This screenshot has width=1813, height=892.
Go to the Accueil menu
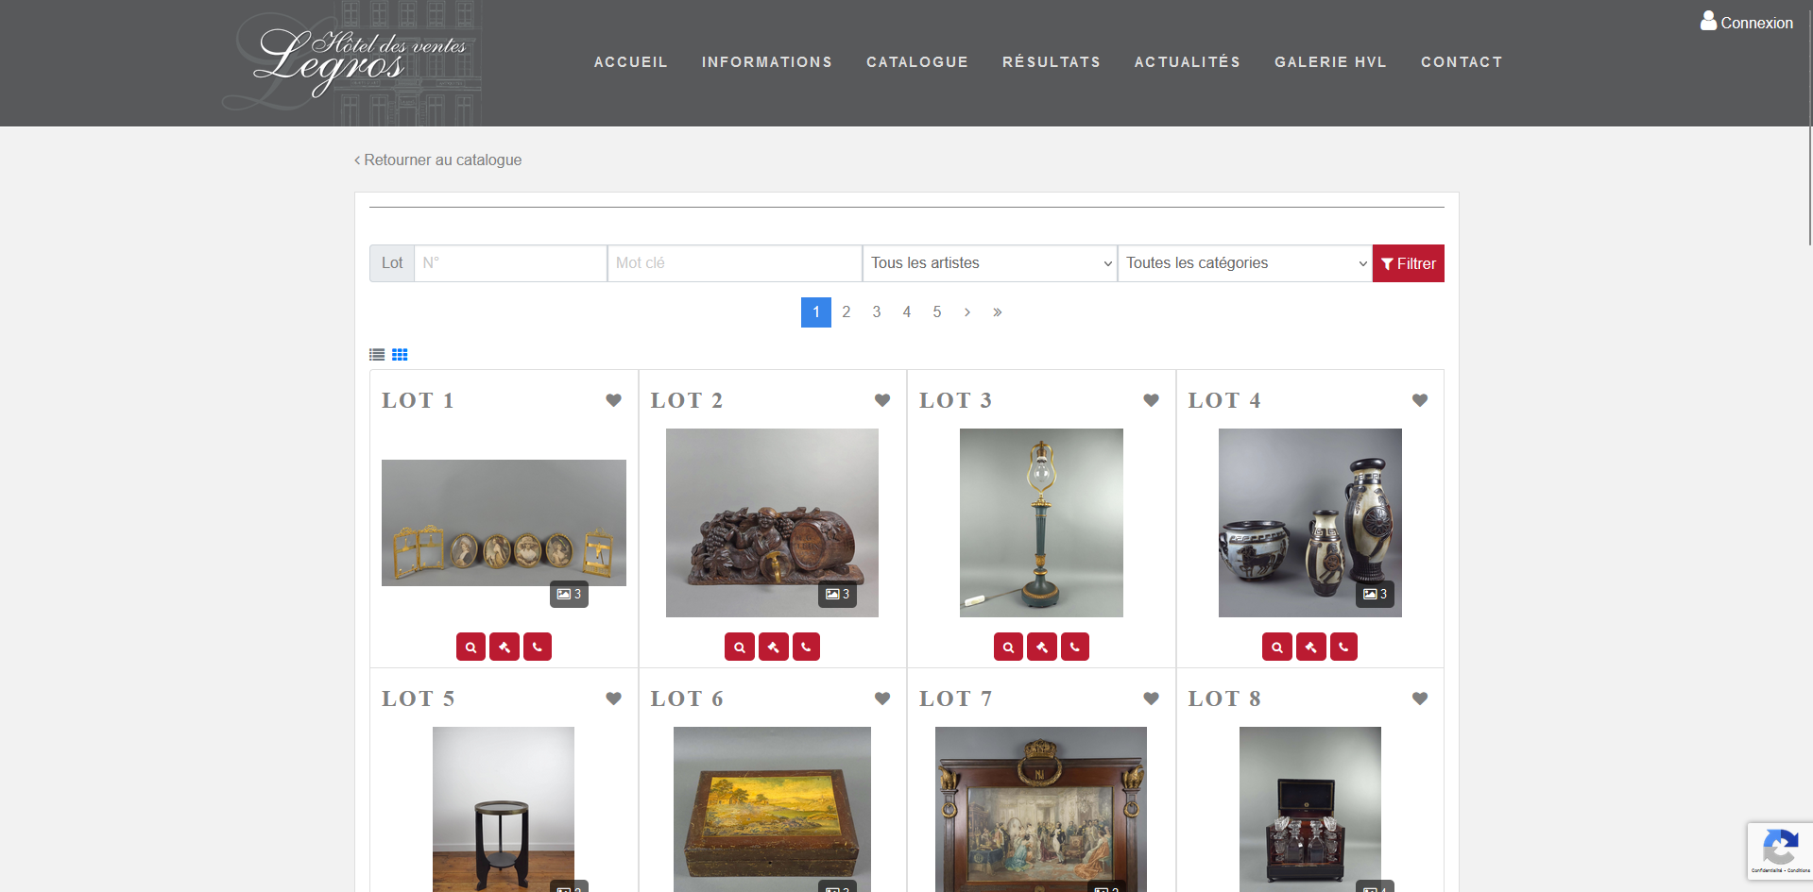pyautogui.click(x=631, y=62)
